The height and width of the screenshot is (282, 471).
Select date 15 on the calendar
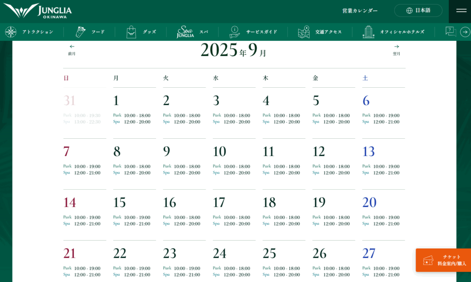coord(120,203)
